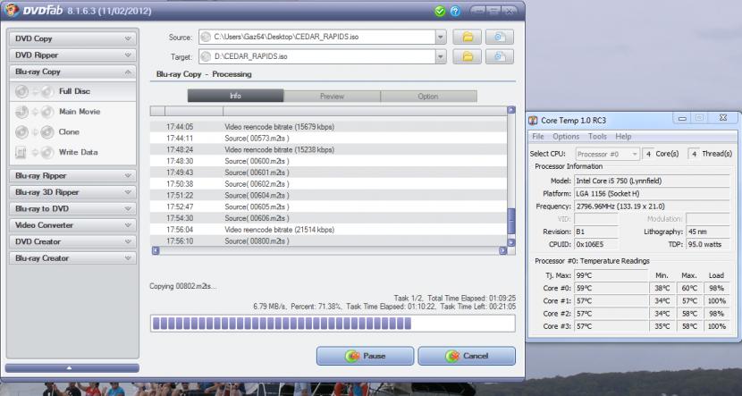Click disc image icon next to Target folder
The image size is (742, 396).
coord(499,57)
